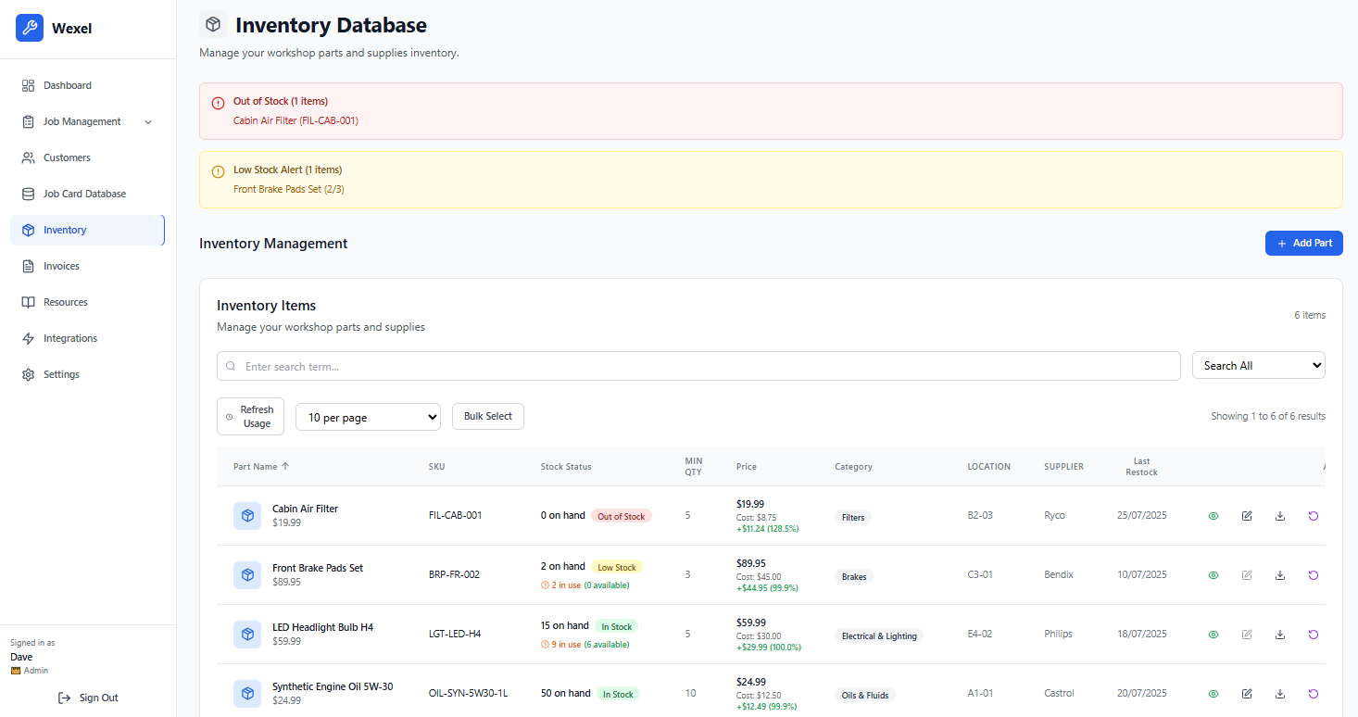View Front Brake Pads Set via eye icon
The image size is (1358, 717).
click(x=1213, y=575)
